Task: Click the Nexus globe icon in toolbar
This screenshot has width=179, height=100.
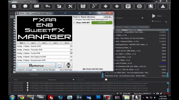Action: click(25, 6)
